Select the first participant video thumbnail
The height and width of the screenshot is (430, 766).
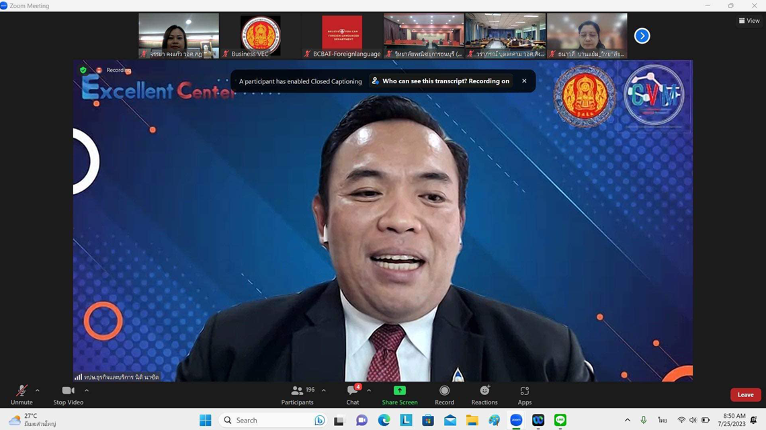(x=179, y=36)
